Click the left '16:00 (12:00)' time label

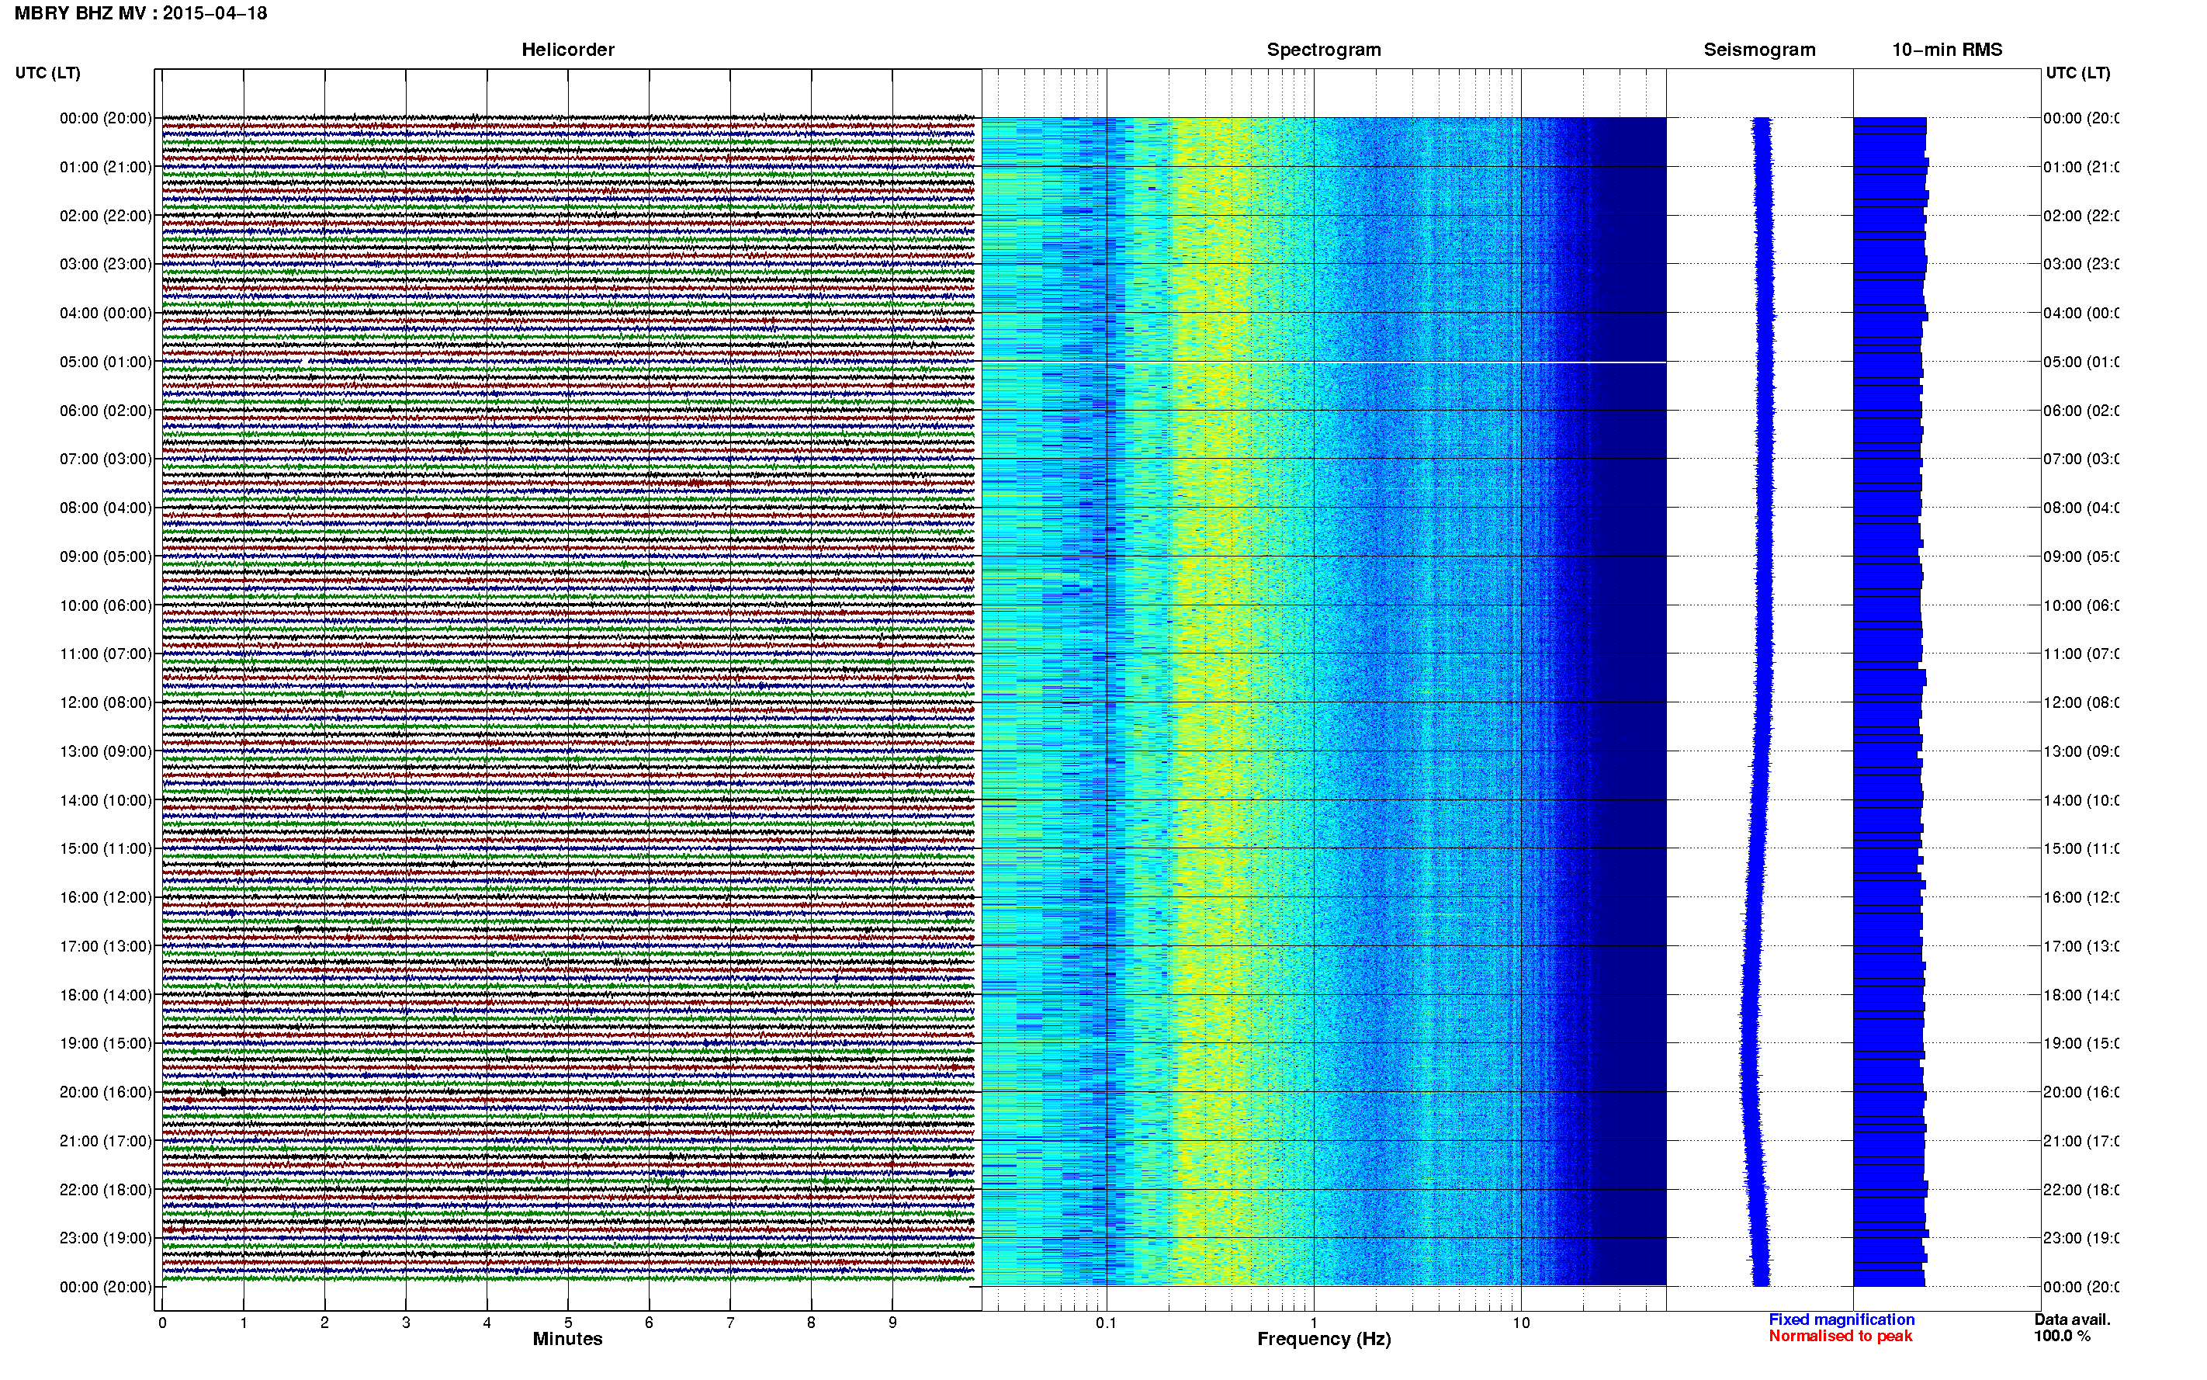(x=106, y=897)
